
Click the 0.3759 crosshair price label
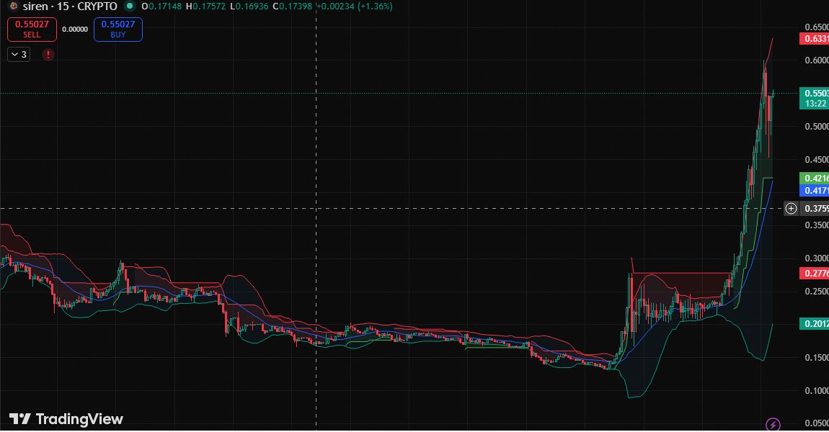[814, 209]
